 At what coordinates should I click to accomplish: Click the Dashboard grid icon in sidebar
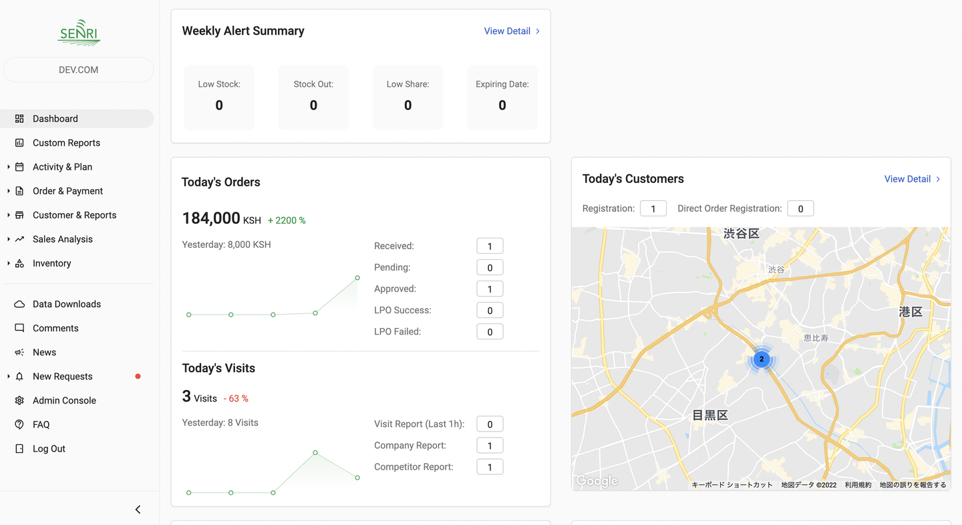pyautogui.click(x=19, y=119)
